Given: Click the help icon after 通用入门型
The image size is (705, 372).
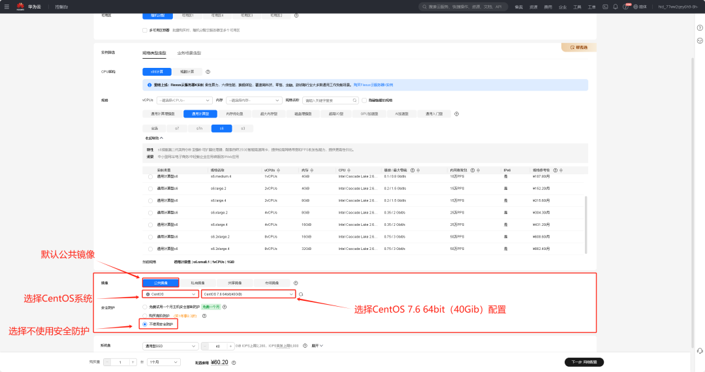Looking at the screenshot, I should tap(456, 114).
